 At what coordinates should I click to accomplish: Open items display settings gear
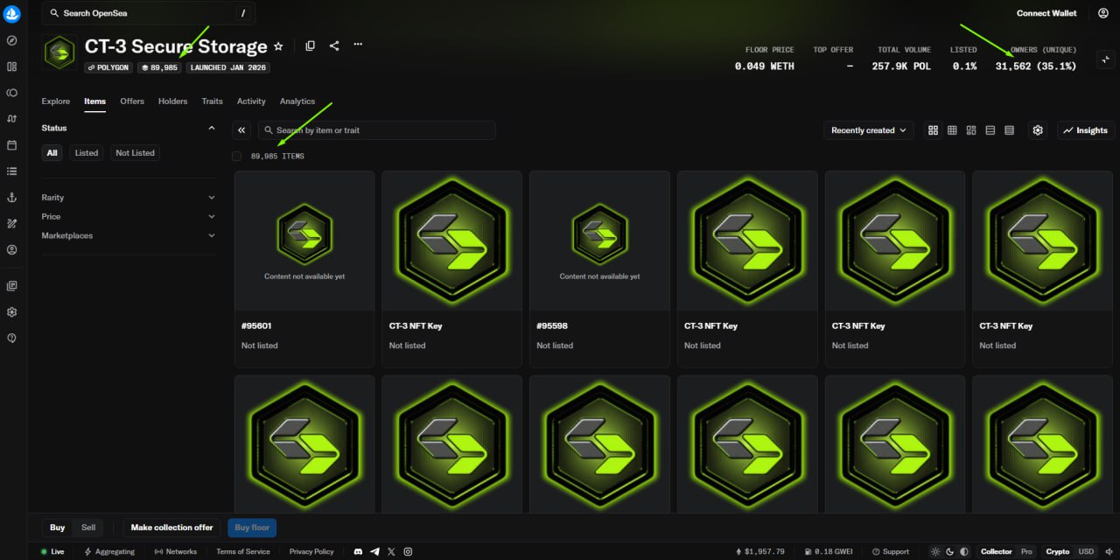pos(1038,130)
